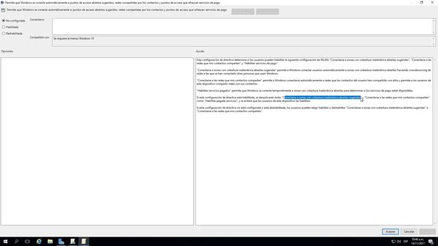Image resolution: width=438 pixels, height=246 pixels.
Task: Click the greyed Aplicar button
Action: [x=427, y=232]
